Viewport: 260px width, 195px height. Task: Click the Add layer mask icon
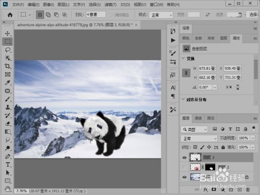point(214,189)
